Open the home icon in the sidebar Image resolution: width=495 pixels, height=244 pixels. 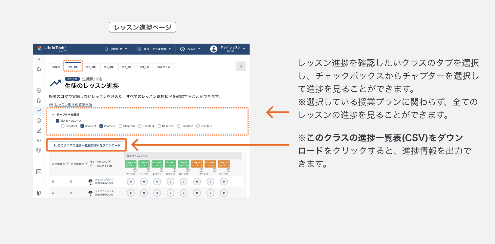click(39, 69)
